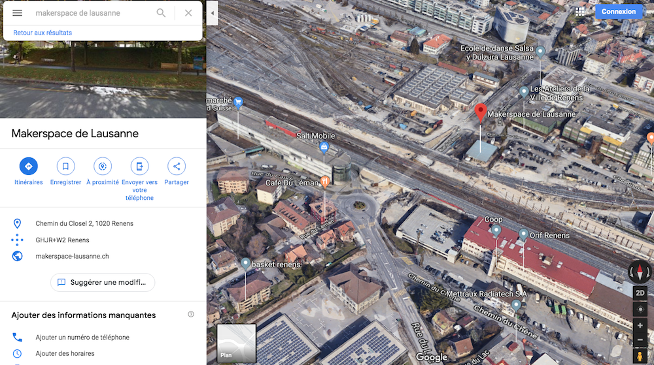Click Café Du Léman restaurant marker
Image resolution: width=654 pixels, height=365 pixels.
coord(325,182)
